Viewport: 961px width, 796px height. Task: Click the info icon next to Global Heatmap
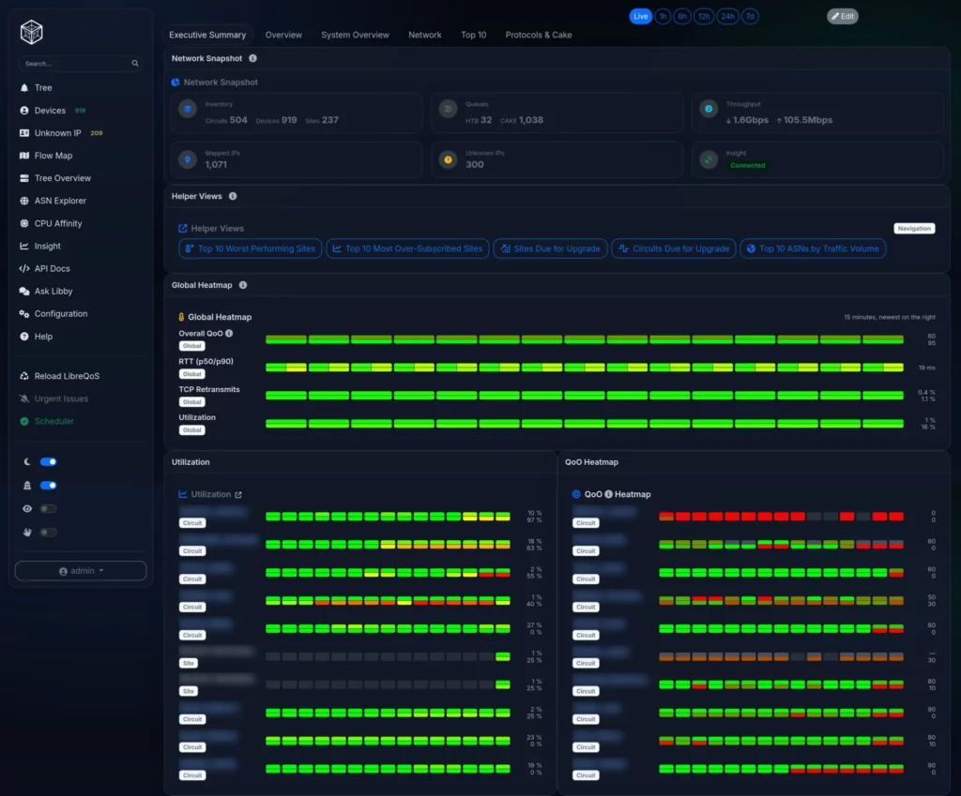pos(243,285)
